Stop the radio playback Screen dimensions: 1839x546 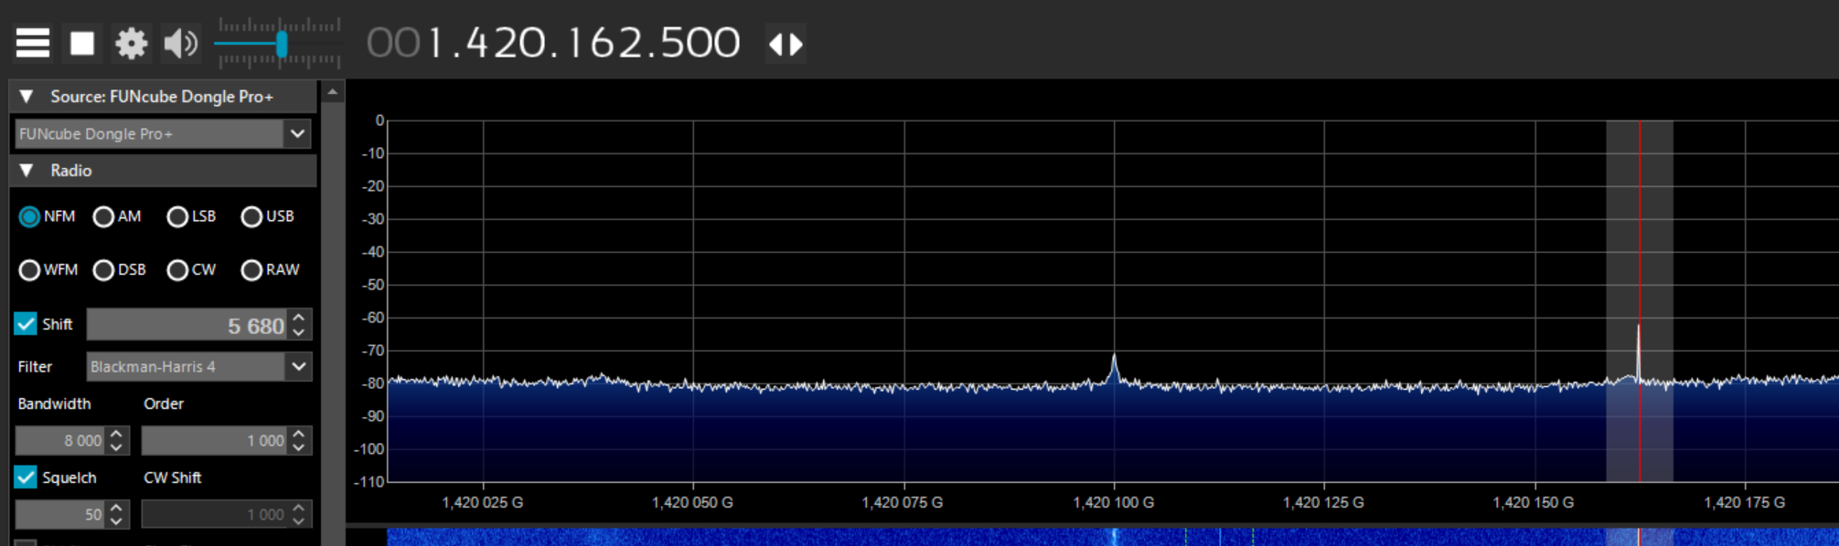click(x=82, y=43)
